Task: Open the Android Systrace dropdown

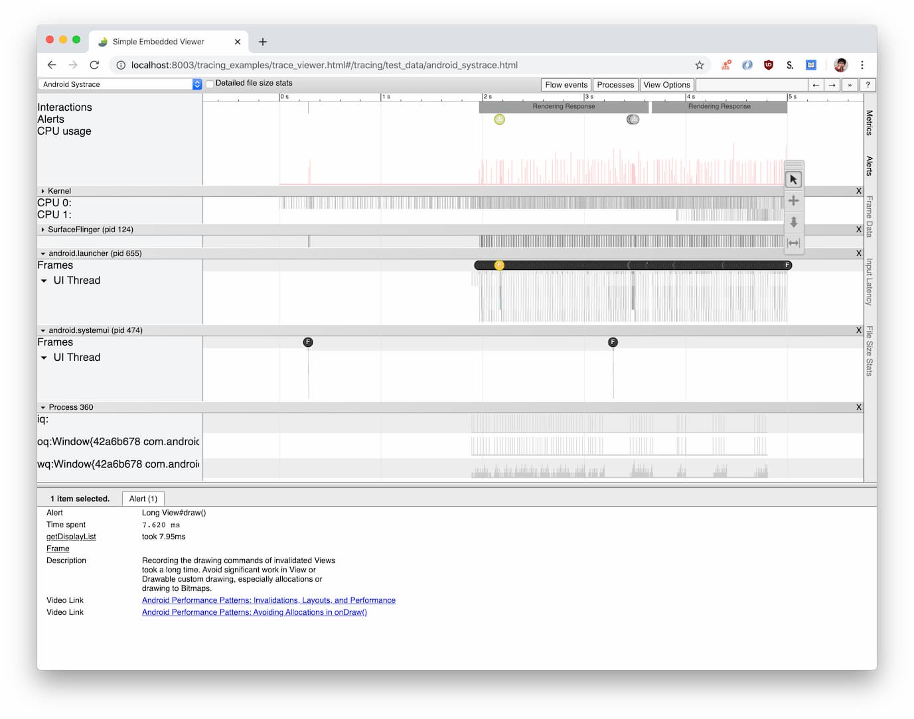Action: 120,84
